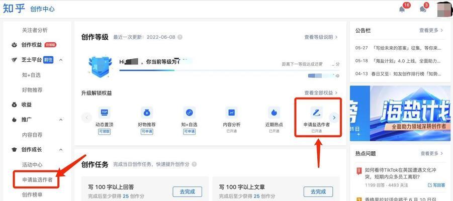The width and height of the screenshot is (453, 201).
Task: Click the 内容分析 chart icon
Action: click(231, 113)
